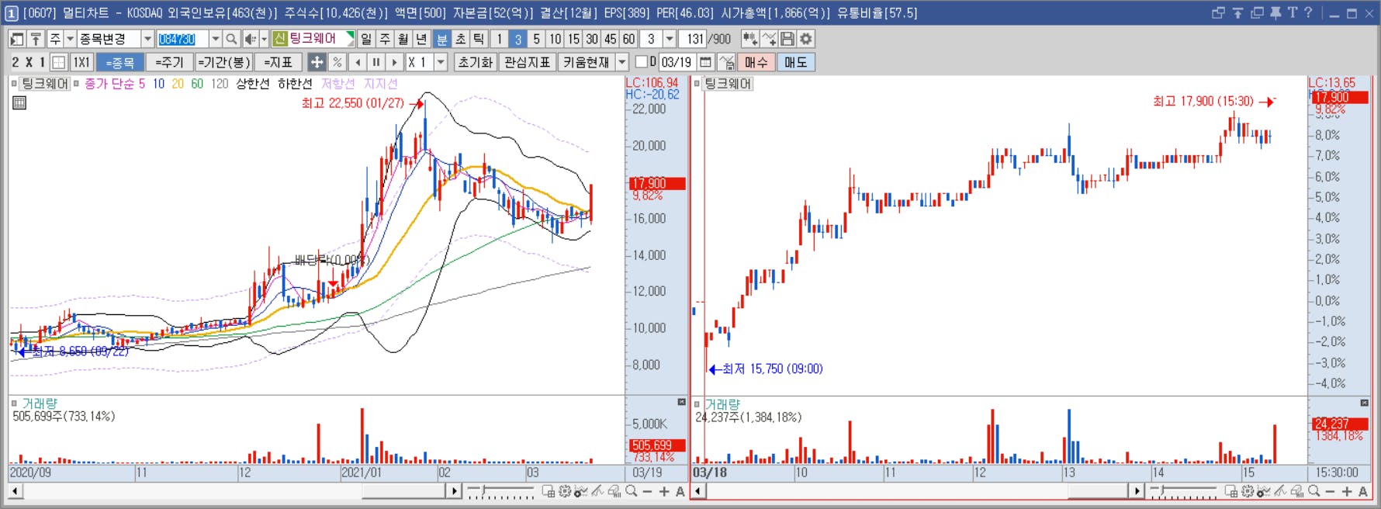Open the X 1 speed dropdown
The height and width of the screenshot is (509, 1381).
pos(441,62)
